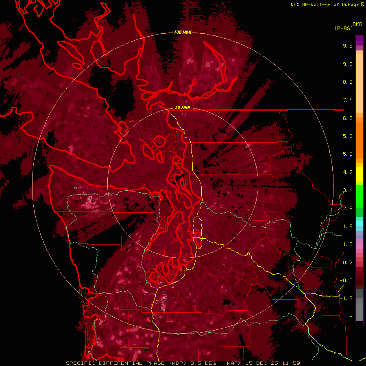Viewport: 366px width, 366px height.
Task: Click the 4.2 value on the scale
Action: [x=348, y=172]
